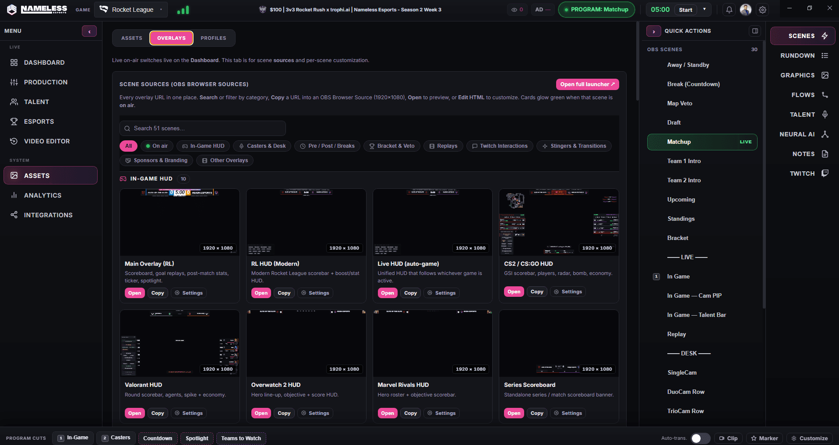Open the Rundown panel
This screenshot has width=839, height=445.
pos(803,56)
